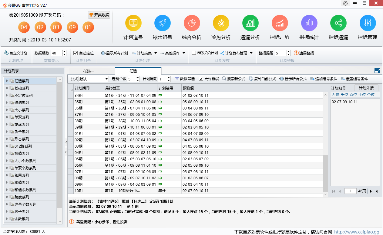383x235 pixels.
Task: Select the 任选二 tab
Action: [135, 71]
